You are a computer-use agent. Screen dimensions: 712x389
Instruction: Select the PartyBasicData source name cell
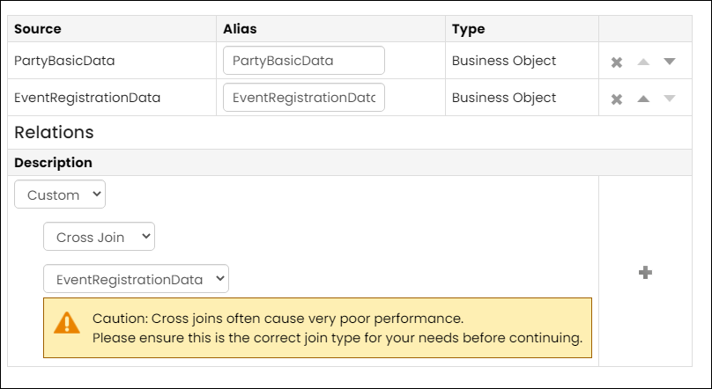[x=64, y=61]
